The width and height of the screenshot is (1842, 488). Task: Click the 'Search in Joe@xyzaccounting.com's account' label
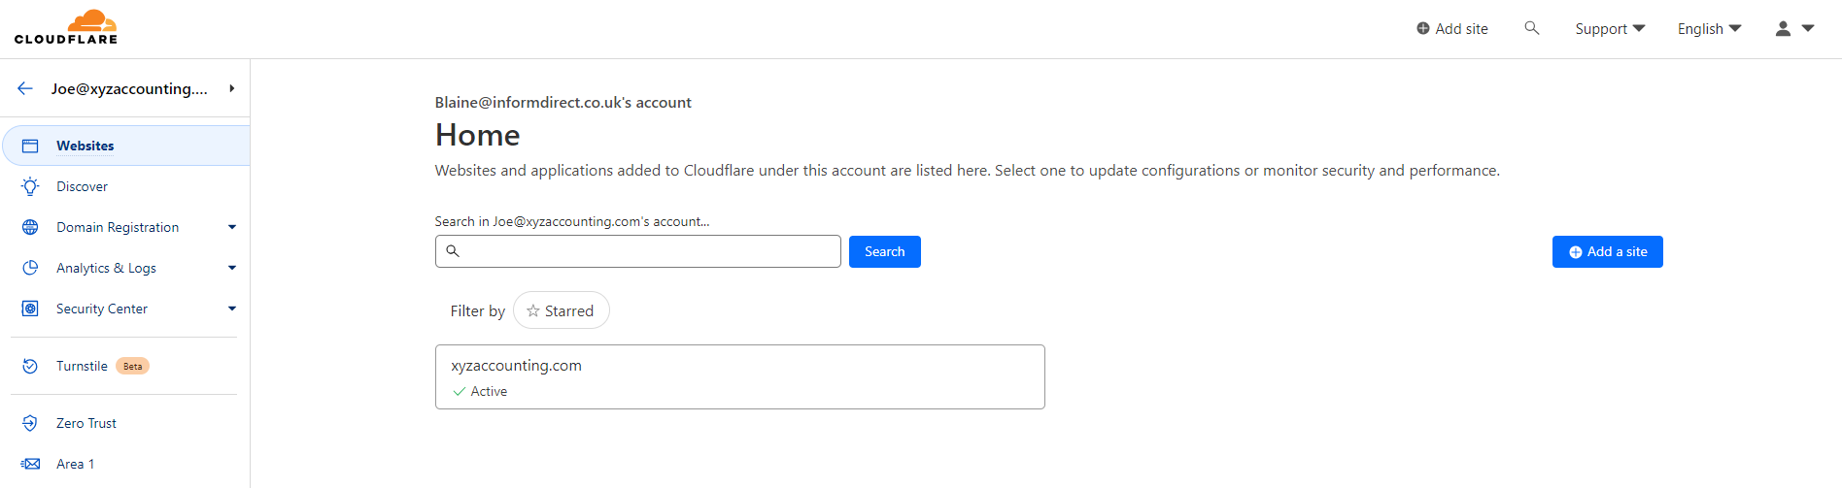(x=572, y=221)
